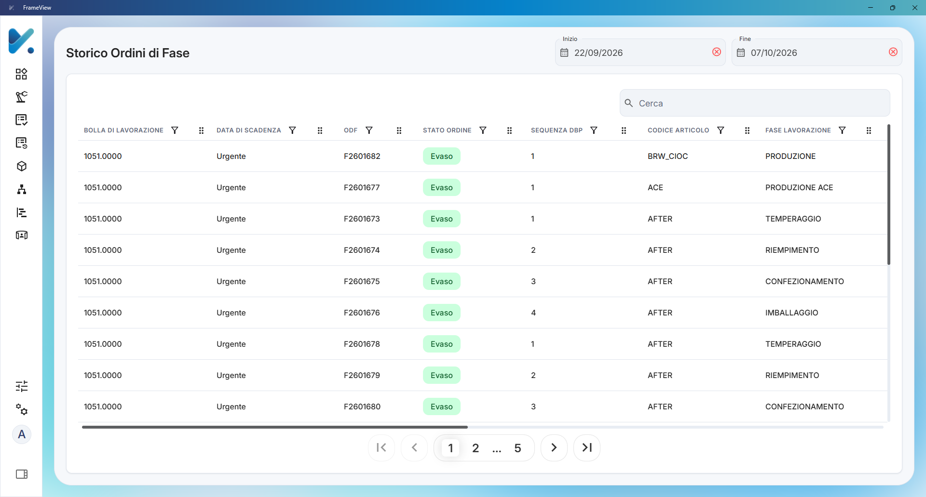Open the gears configuration icon
The height and width of the screenshot is (497, 926).
pyautogui.click(x=21, y=409)
